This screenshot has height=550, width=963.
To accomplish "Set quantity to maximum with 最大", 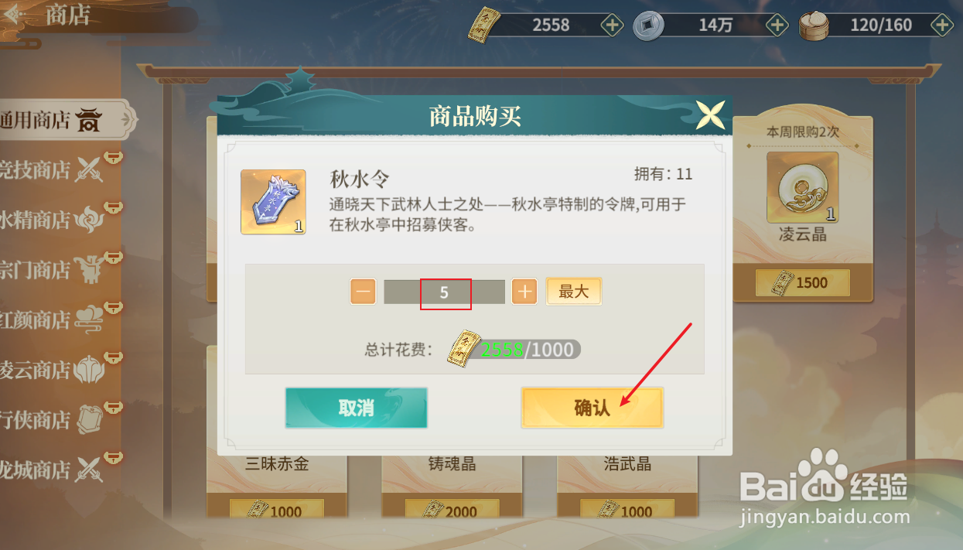I will click(x=574, y=292).
